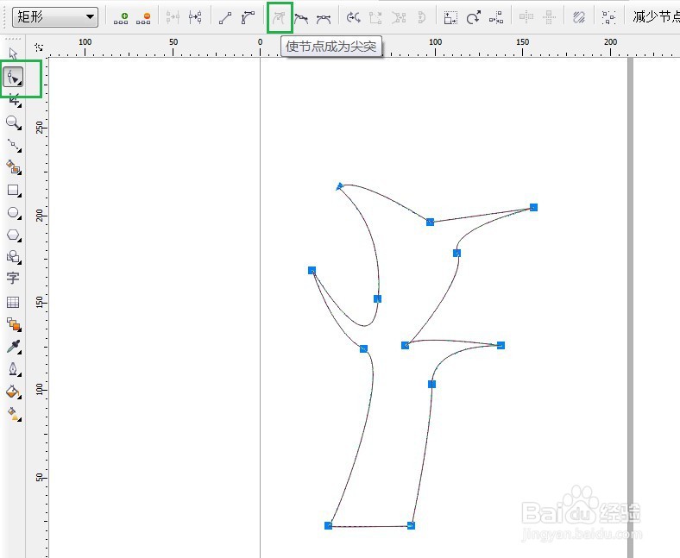The image size is (680, 558).
Task: Toggle the Elastic Mode icon
Action: (579, 18)
